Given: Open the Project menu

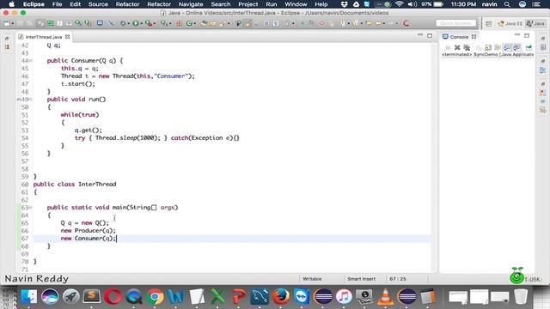Looking at the screenshot, I should (248, 4).
